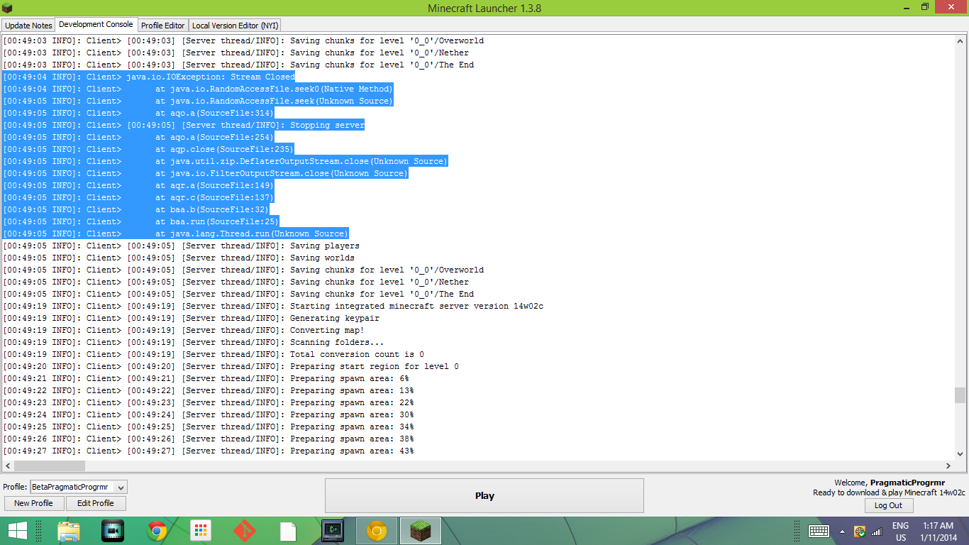Click the 'Saving worlds' log line
This screenshot has height=545, width=969.
click(179, 258)
